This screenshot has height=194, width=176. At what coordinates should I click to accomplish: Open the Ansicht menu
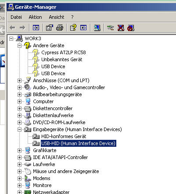57,17
